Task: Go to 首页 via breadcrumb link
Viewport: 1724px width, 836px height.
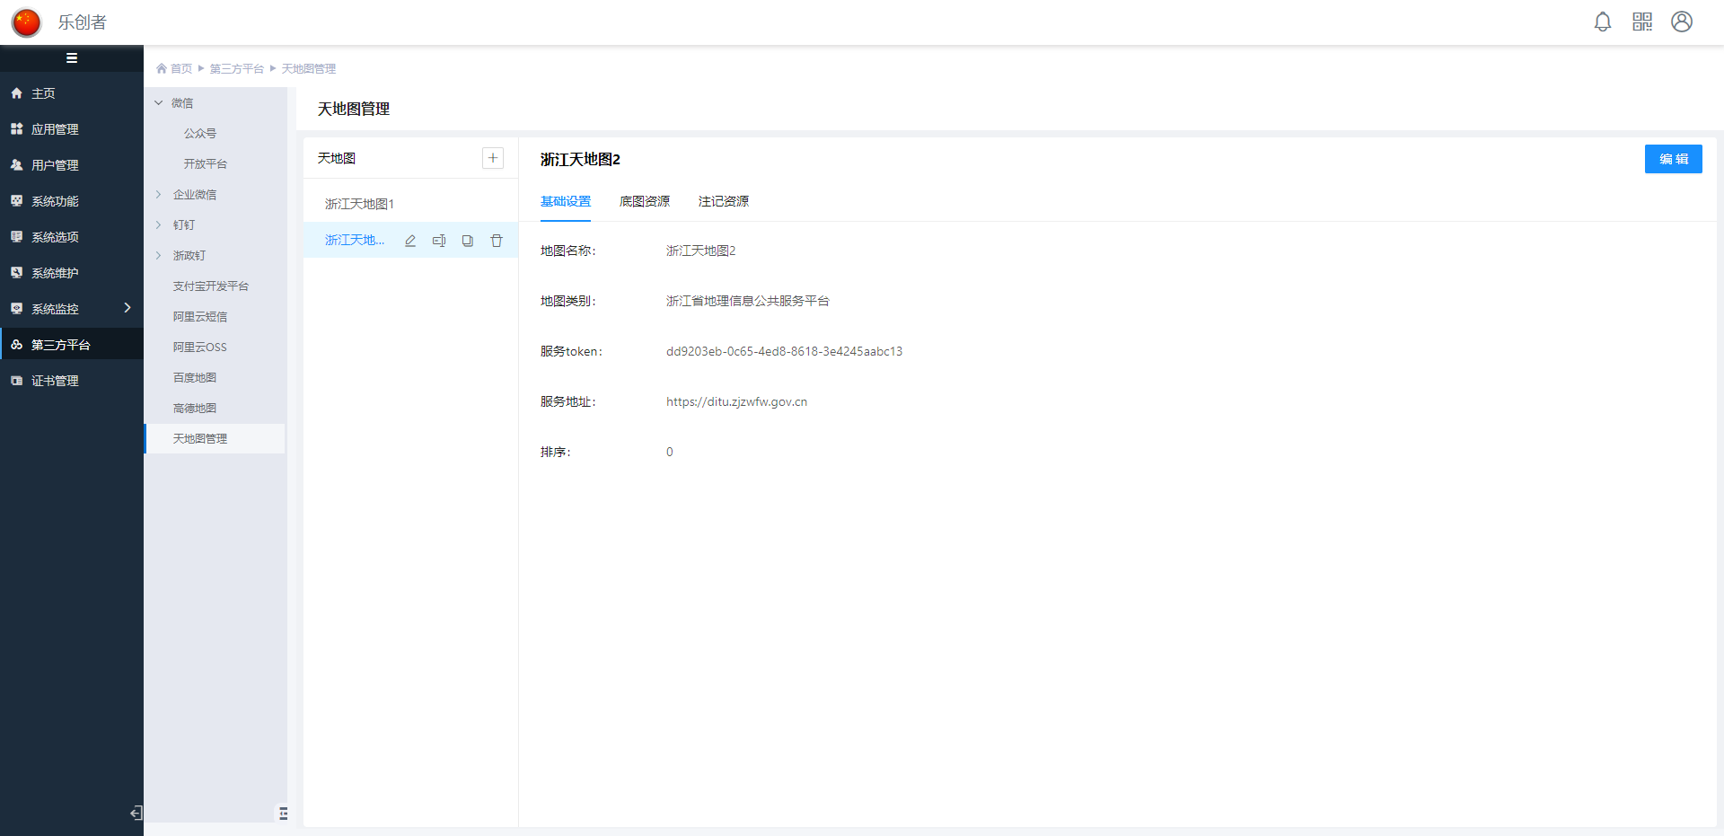Action: coord(180,69)
